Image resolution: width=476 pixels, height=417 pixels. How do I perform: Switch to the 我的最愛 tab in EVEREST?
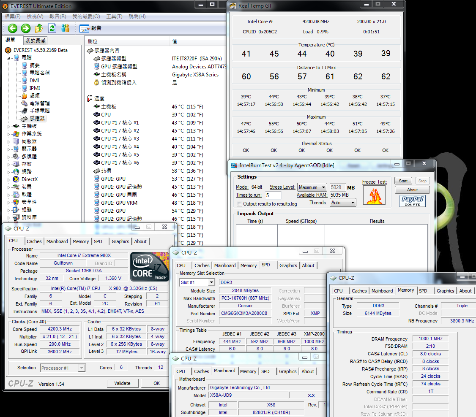tap(36, 41)
